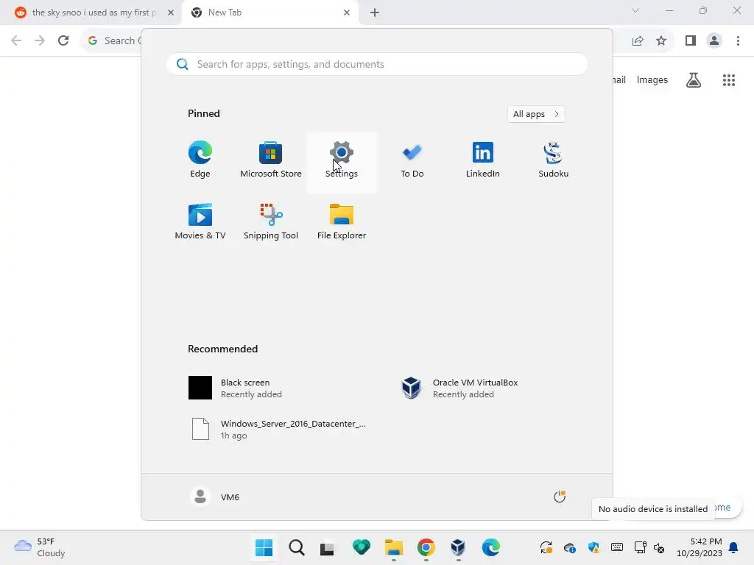Open the teal heart app on taskbar
754x565 pixels.
[361, 547]
